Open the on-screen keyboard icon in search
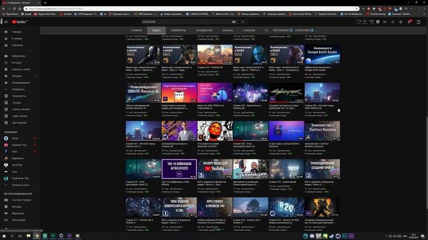This screenshot has height=240, width=428. [233, 22]
